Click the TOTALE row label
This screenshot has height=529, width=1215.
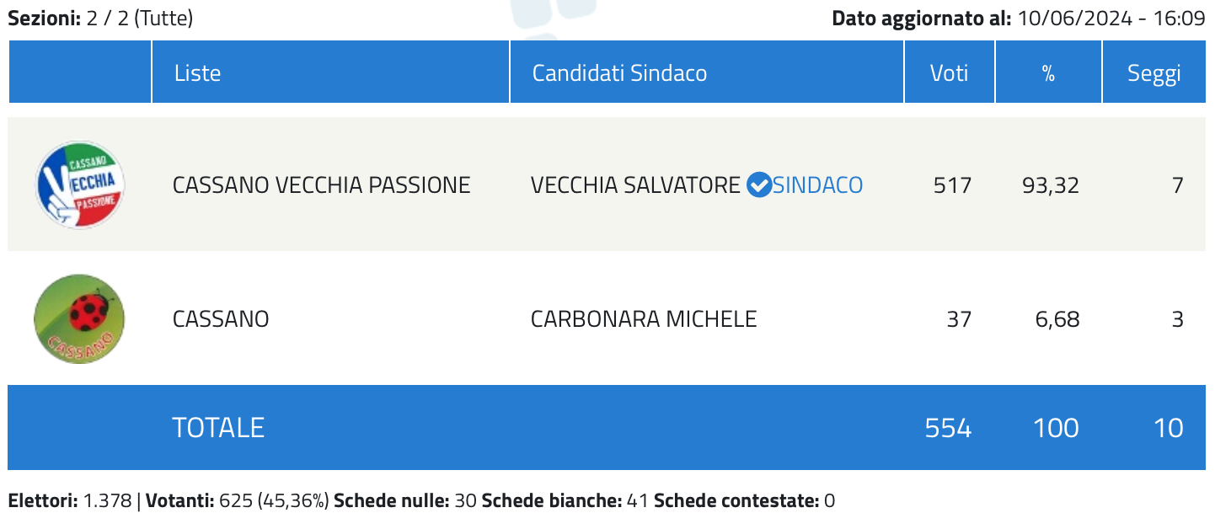(x=218, y=428)
